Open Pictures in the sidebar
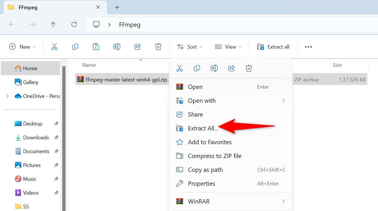 coord(31,165)
